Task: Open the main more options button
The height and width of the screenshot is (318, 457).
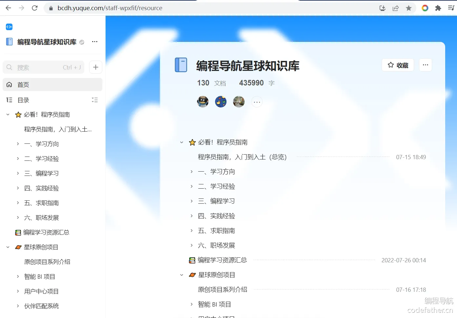Action: (x=426, y=65)
